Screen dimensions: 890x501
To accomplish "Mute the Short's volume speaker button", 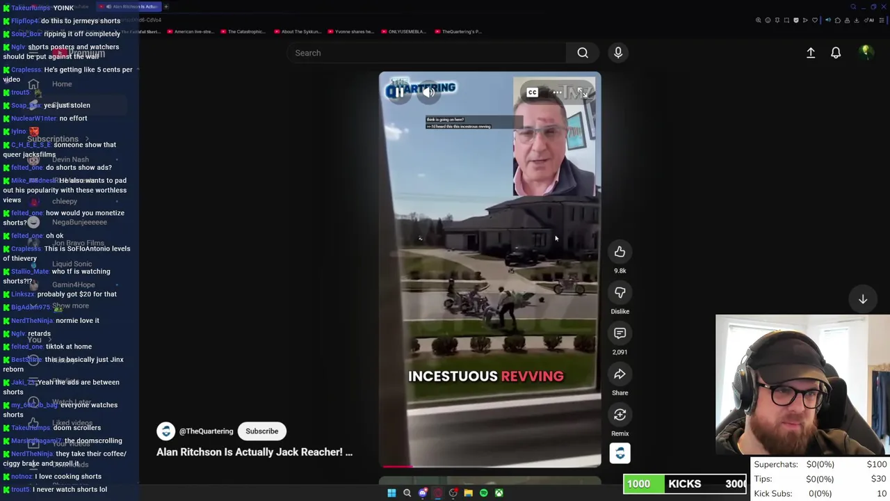I will [x=429, y=93].
